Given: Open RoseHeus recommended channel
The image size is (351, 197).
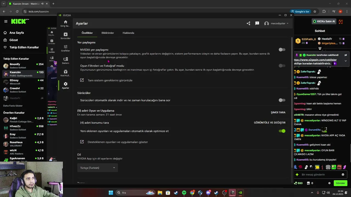Looking at the screenshot, I should coord(23,144).
